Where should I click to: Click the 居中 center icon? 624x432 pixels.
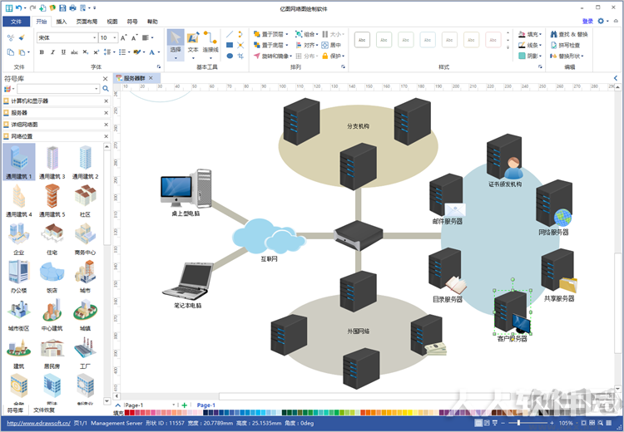pyautogui.click(x=331, y=45)
